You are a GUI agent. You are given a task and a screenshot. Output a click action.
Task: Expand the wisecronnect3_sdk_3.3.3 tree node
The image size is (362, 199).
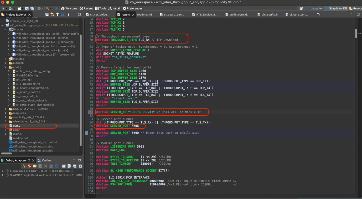point(6,121)
